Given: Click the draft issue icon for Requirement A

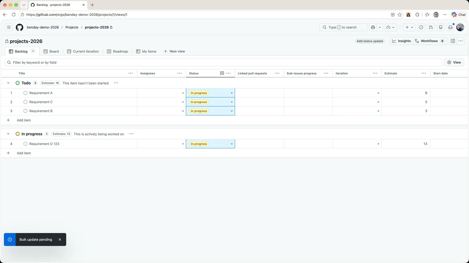Looking at the screenshot, I should (x=25, y=93).
